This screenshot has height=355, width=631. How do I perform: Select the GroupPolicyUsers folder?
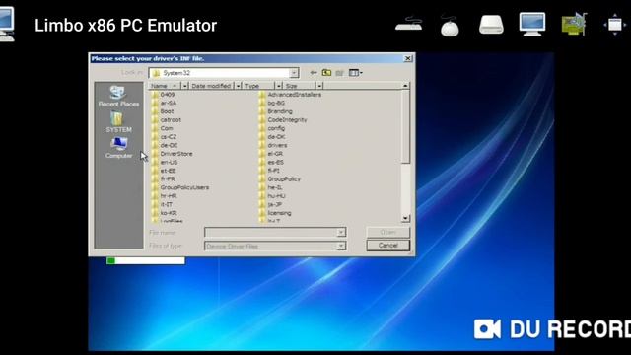(x=180, y=187)
